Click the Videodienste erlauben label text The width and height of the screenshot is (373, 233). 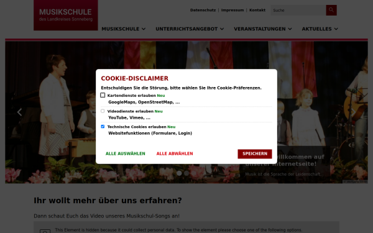click(131, 111)
